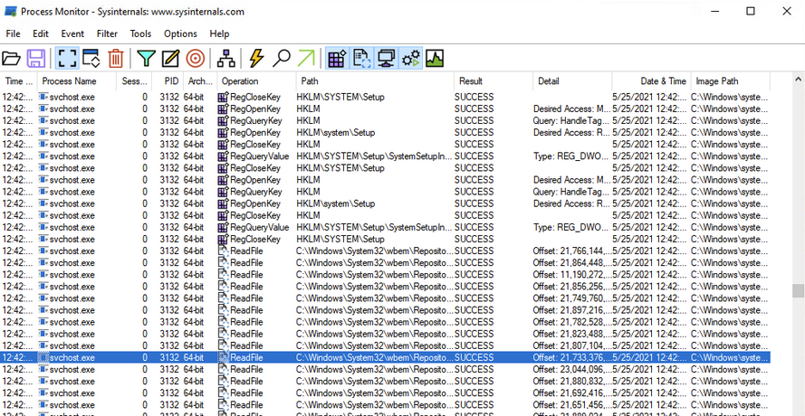Open the File menu
This screenshot has width=805, height=416.
pyautogui.click(x=14, y=33)
